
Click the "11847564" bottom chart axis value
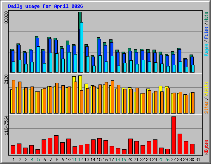(x=6, y=125)
